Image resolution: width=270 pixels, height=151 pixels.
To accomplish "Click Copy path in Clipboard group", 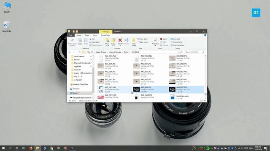I will tap(94, 42).
